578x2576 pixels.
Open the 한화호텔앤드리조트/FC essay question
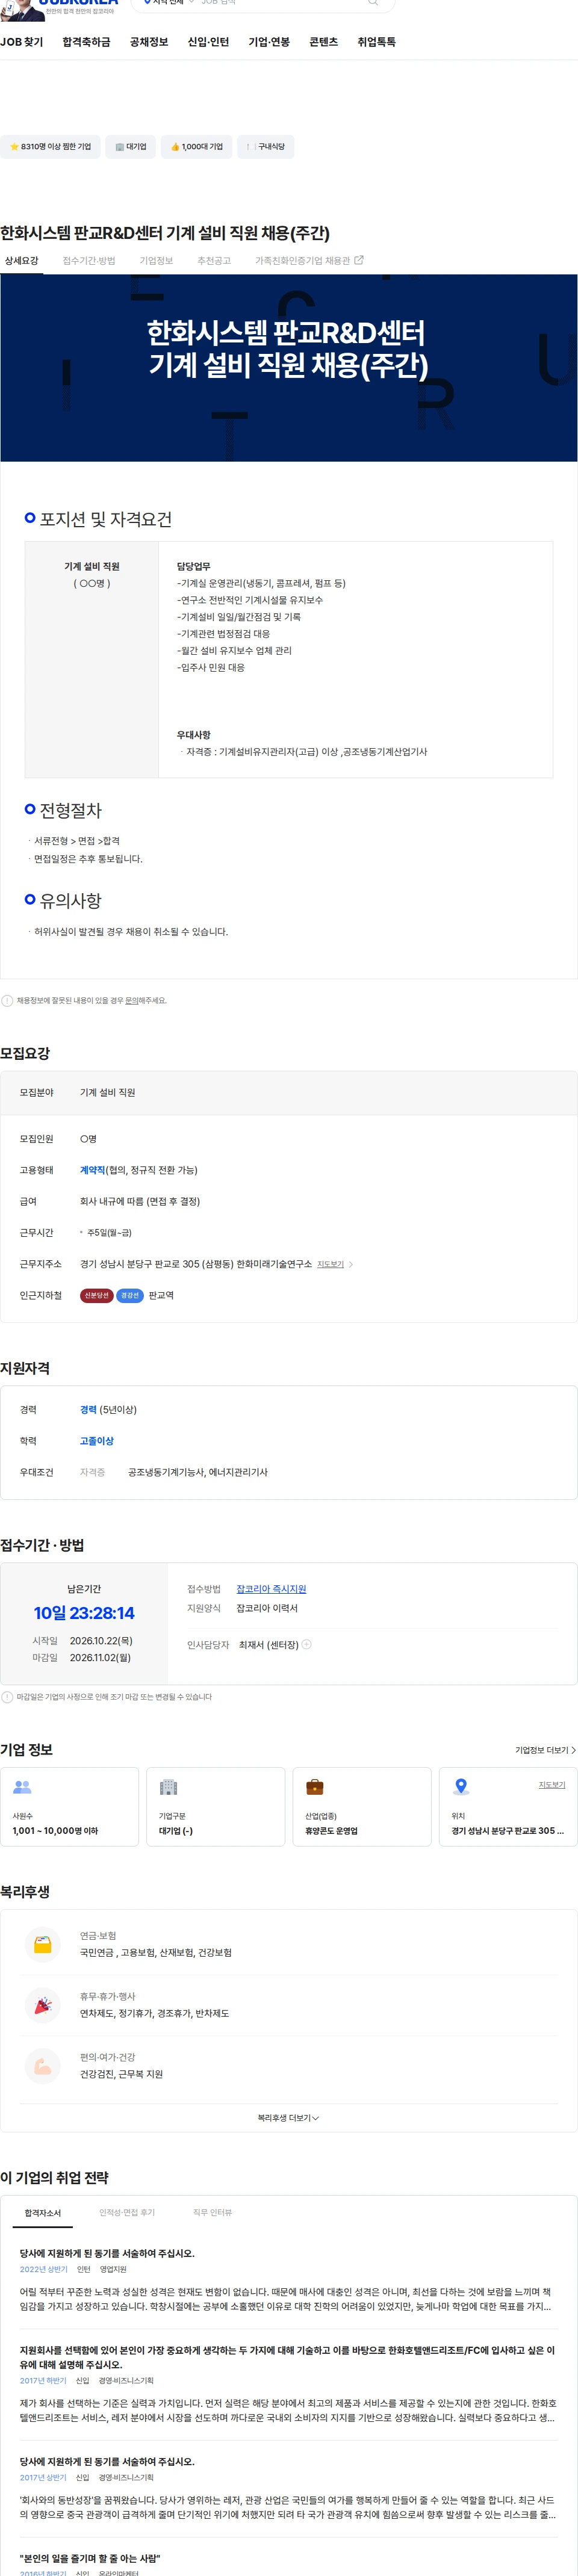288,2358
